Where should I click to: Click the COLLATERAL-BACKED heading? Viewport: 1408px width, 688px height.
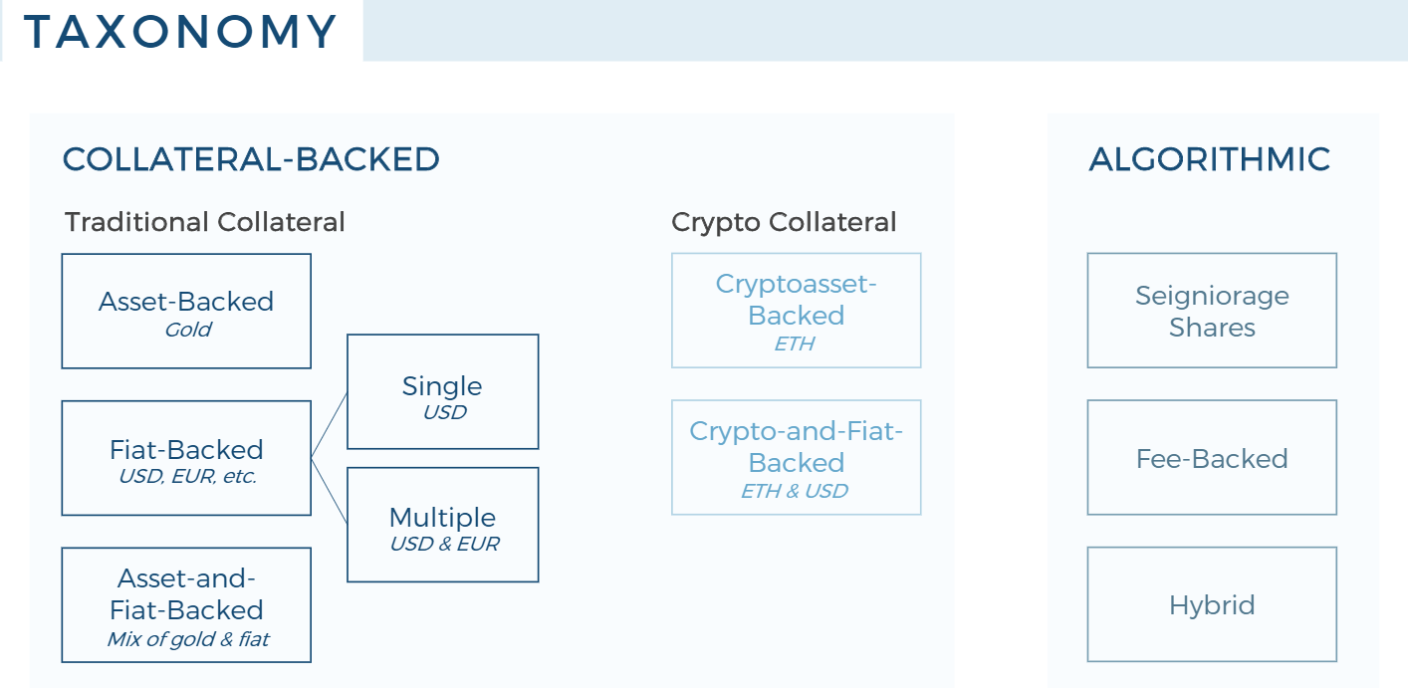pyautogui.click(x=251, y=159)
